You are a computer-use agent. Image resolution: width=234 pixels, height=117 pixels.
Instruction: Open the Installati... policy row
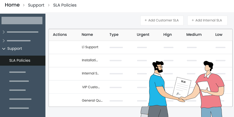tap(90, 60)
